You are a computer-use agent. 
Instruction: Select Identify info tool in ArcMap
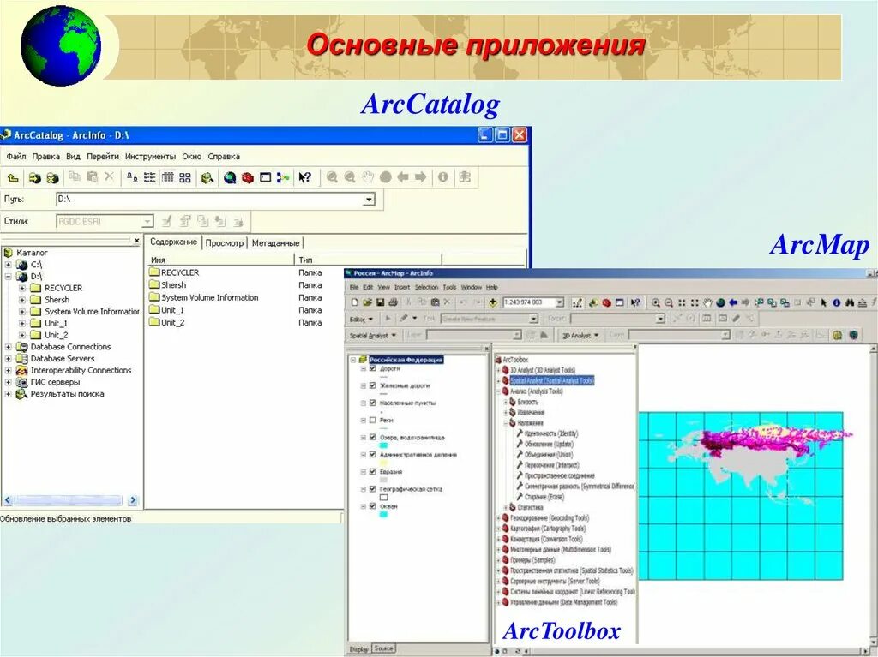click(837, 302)
